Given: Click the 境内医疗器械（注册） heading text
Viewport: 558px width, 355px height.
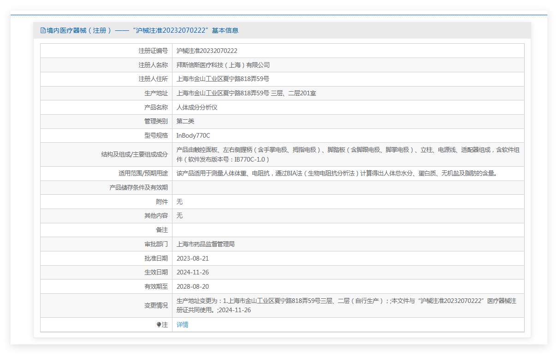Looking at the screenshot, I should (x=79, y=30).
